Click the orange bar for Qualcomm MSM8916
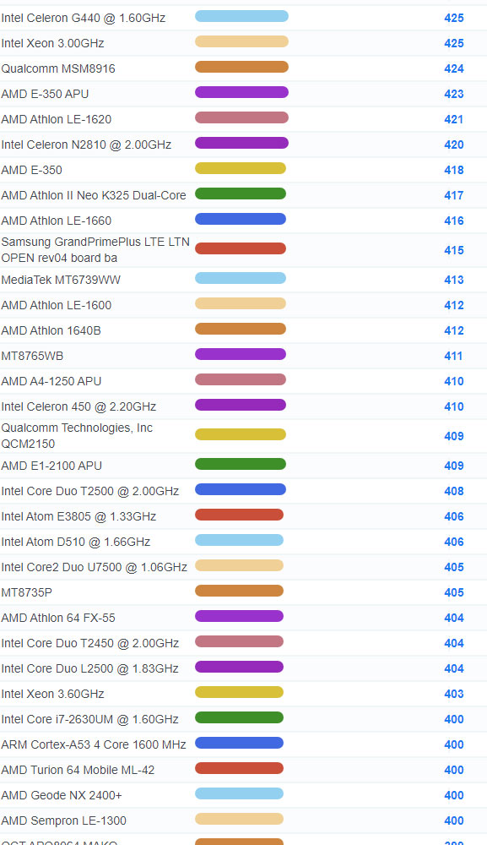 [x=241, y=67]
